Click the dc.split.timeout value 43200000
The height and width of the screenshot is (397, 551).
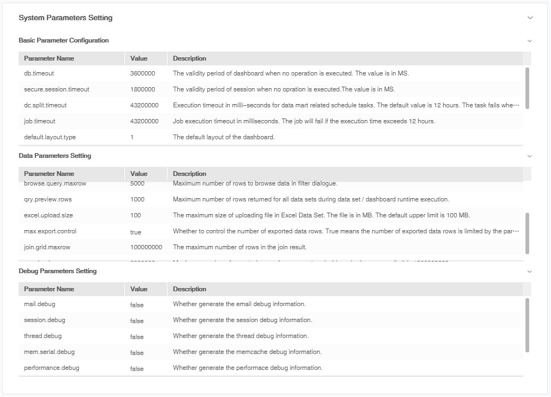(144, 105)
